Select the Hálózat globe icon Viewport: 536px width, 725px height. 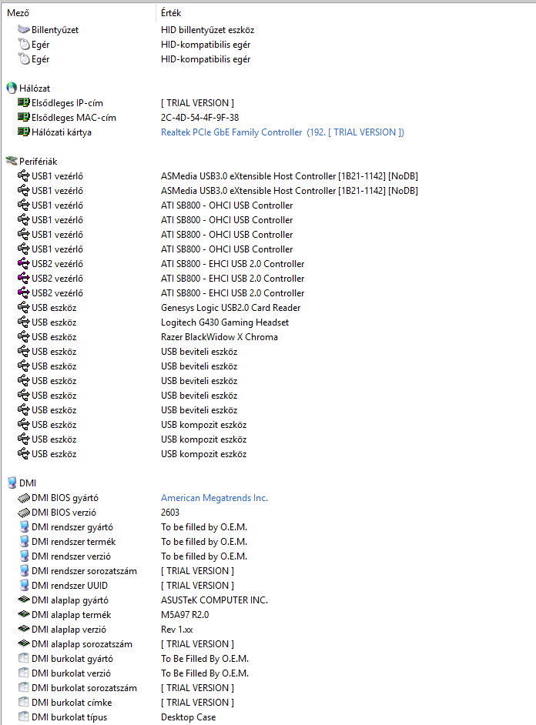[12, 88]
